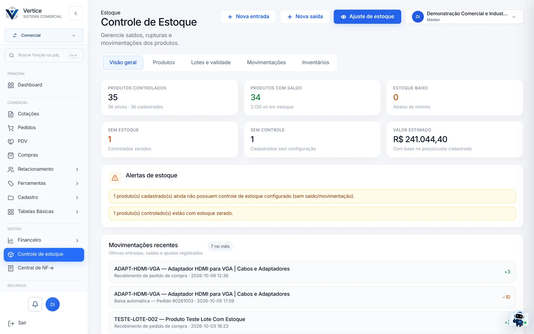534x334 pixels.
Task: Open the Comercial module dropdown
Action: pos(44,35)
